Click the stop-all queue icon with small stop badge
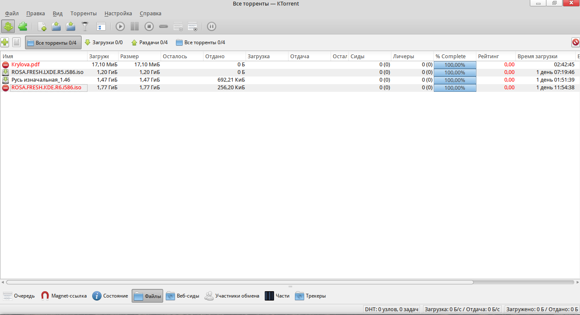580x315 pixels. [192, 27]
